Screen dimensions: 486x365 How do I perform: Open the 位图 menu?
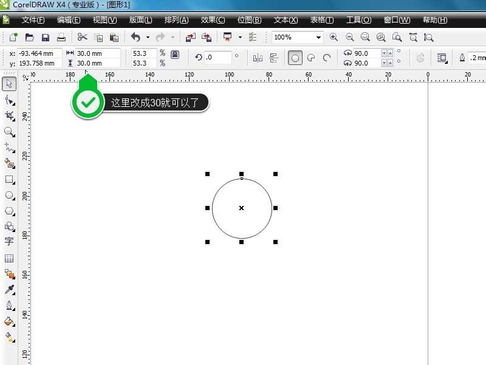249,19
